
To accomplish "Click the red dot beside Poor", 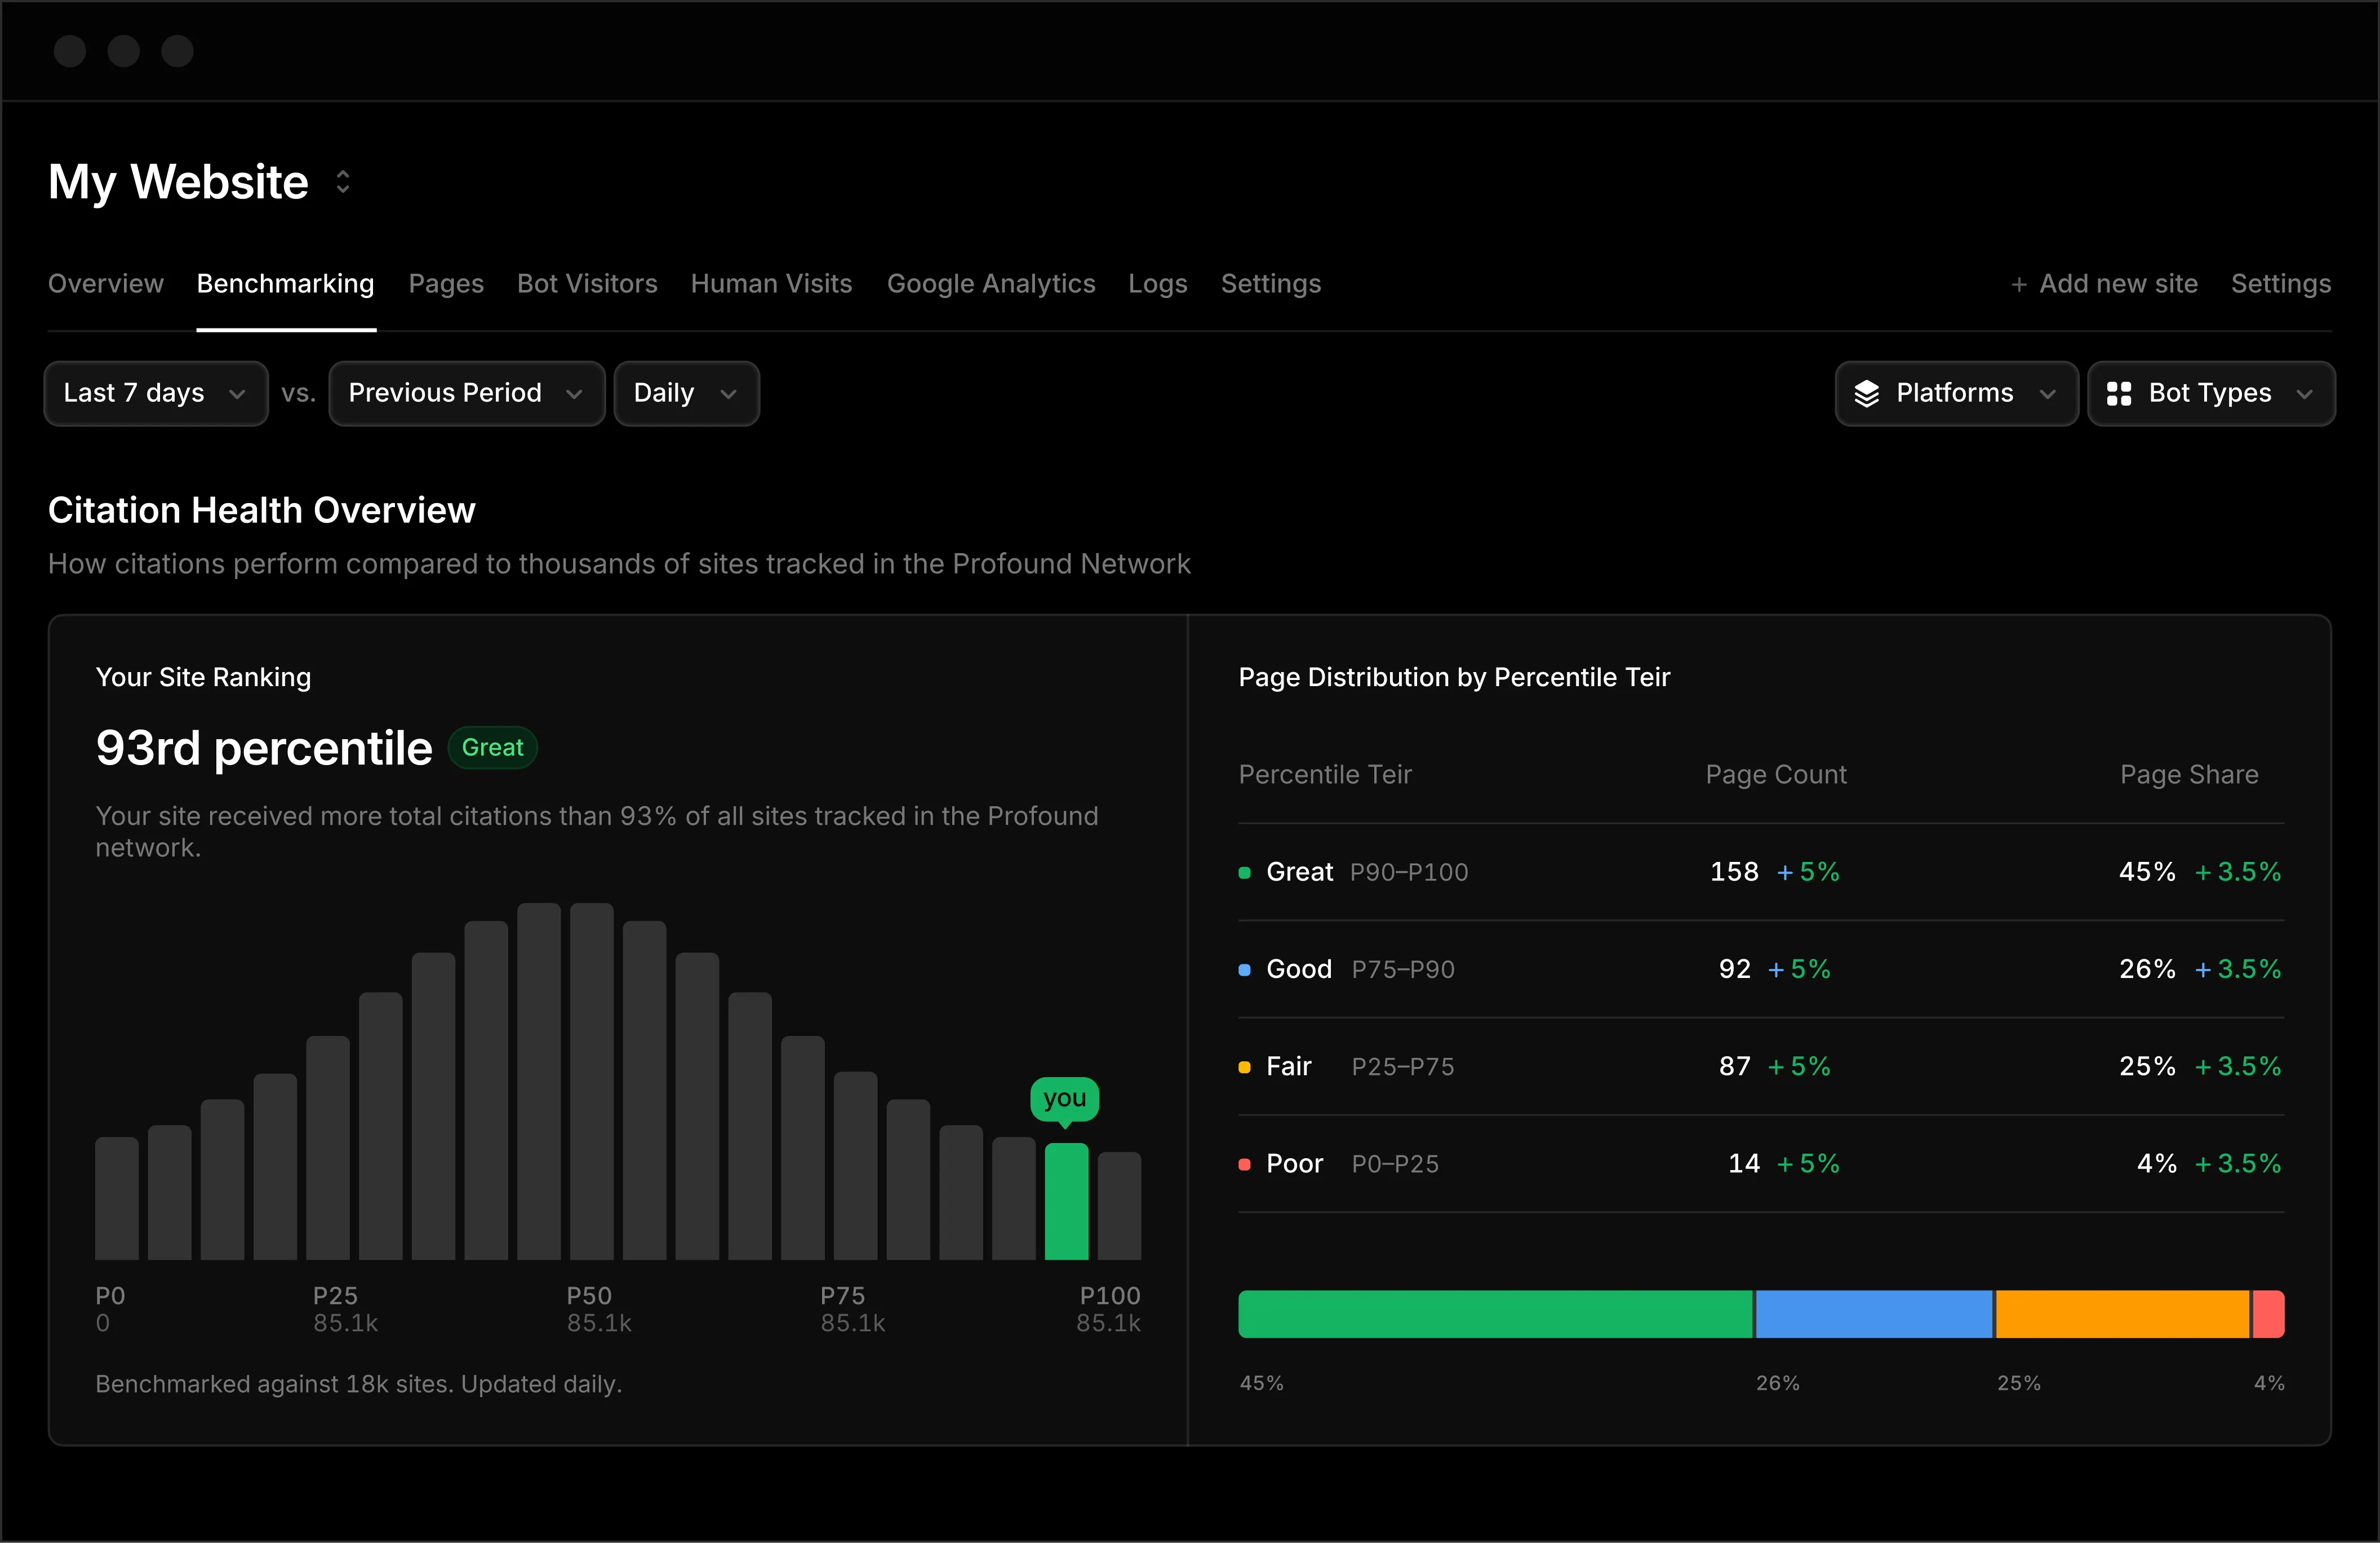I will click(x=1245, y=1164).
